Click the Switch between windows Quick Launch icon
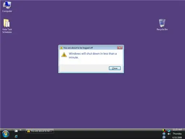185x139 pixels. coord(16,131)
